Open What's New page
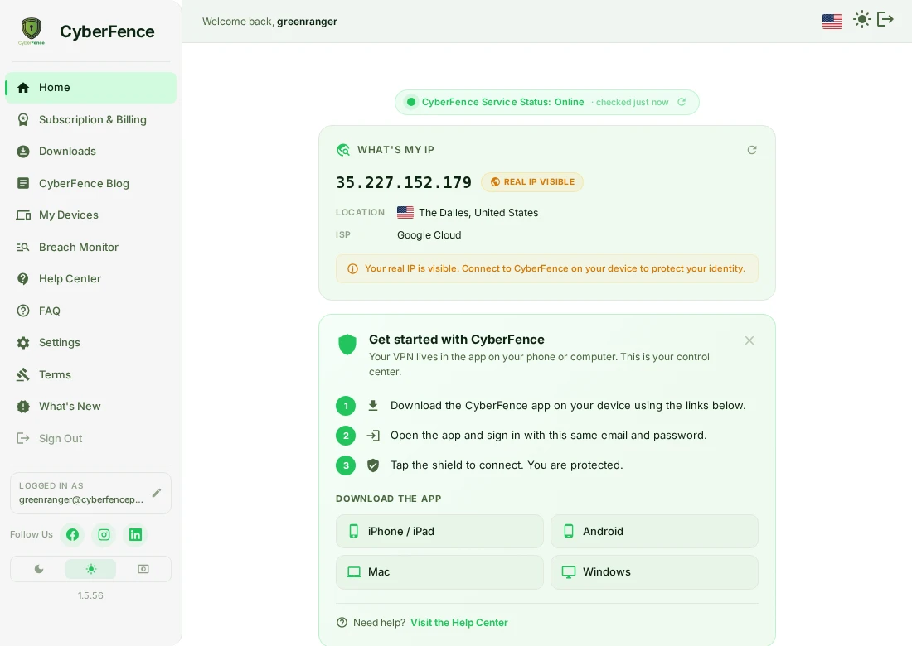The height and width of the screenshot is (646, 912). click(x=90, y=406)
